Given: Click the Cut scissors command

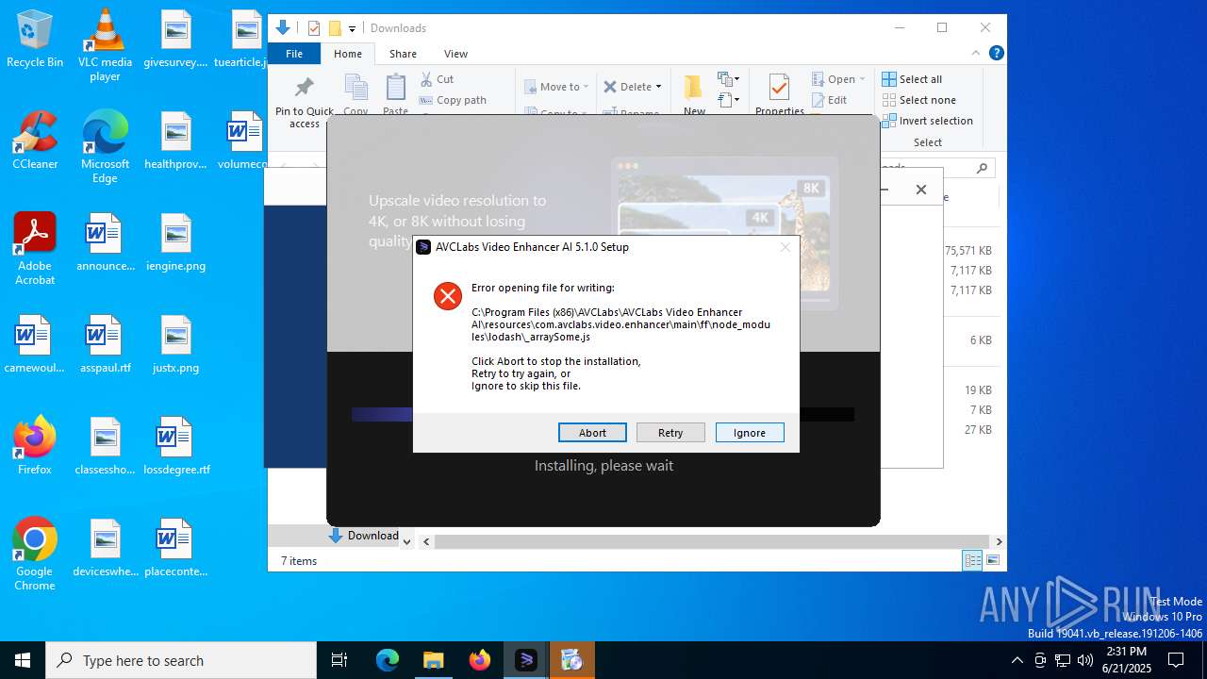Looking at the screenshot, I should click(437, 79).
